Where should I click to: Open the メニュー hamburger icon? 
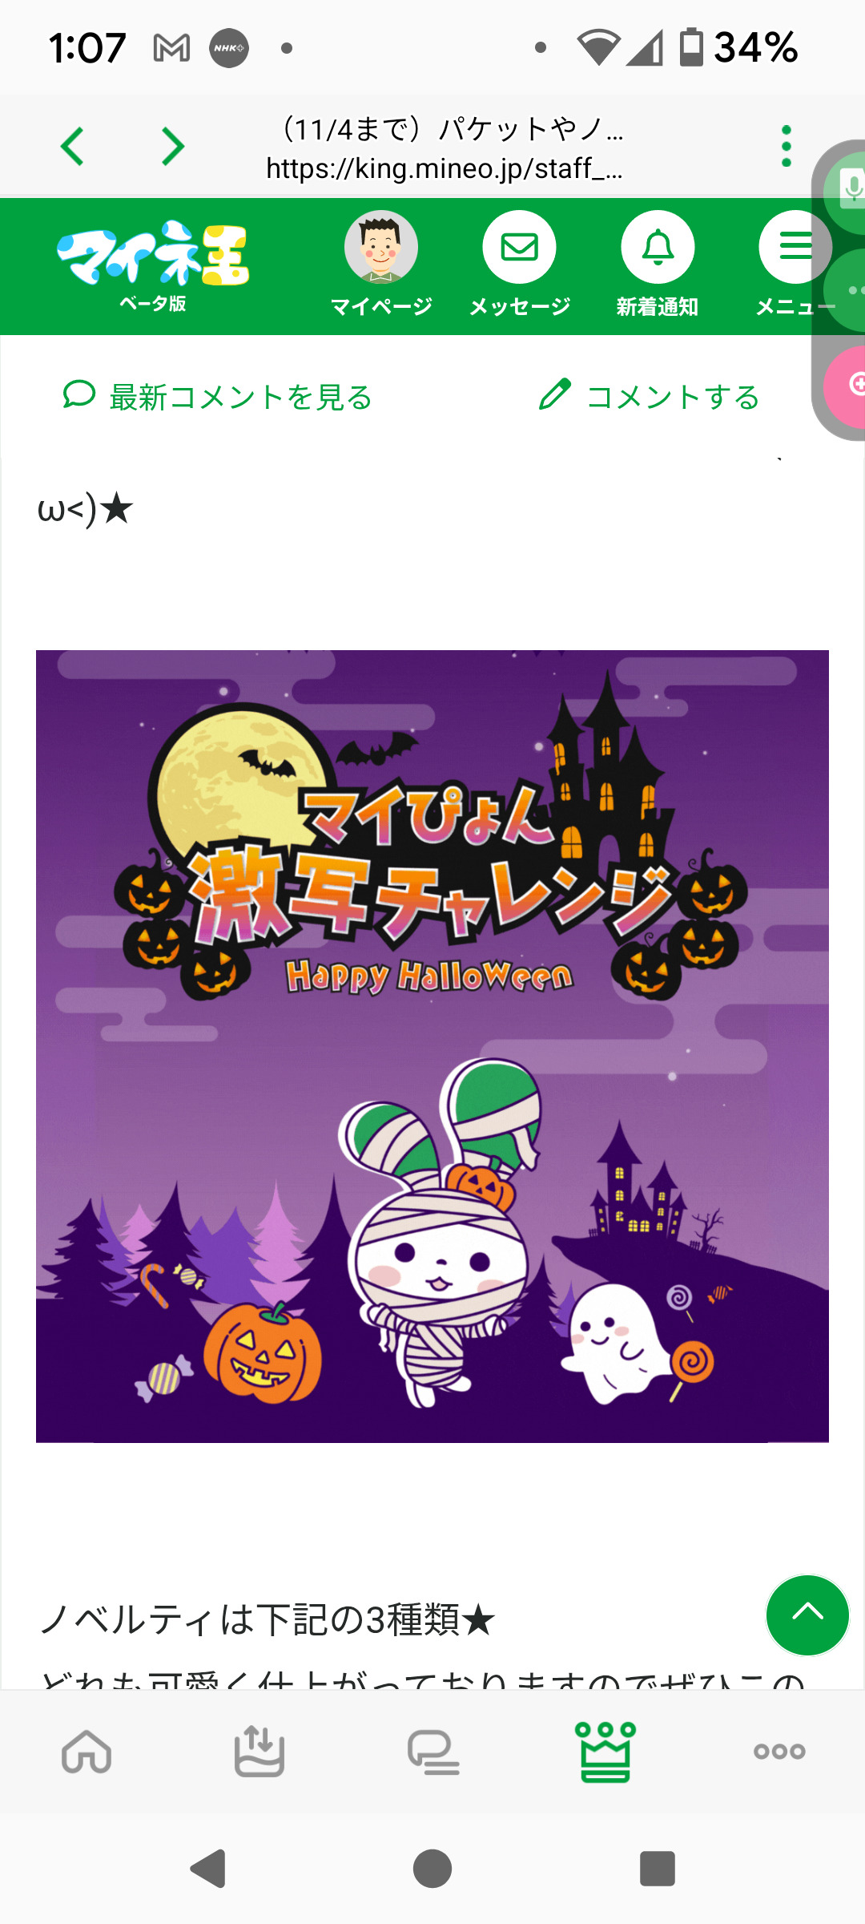[x=795, y=248]
